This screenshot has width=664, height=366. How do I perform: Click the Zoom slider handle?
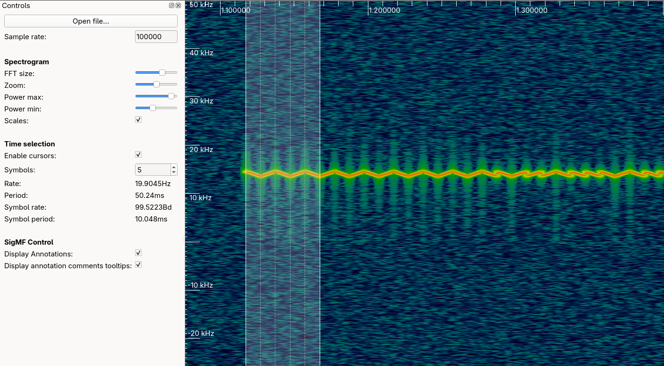[x=156, y=85]
